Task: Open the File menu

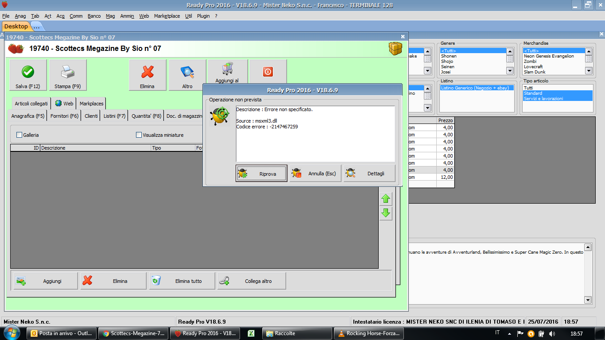Action: (x=6, y=16)
